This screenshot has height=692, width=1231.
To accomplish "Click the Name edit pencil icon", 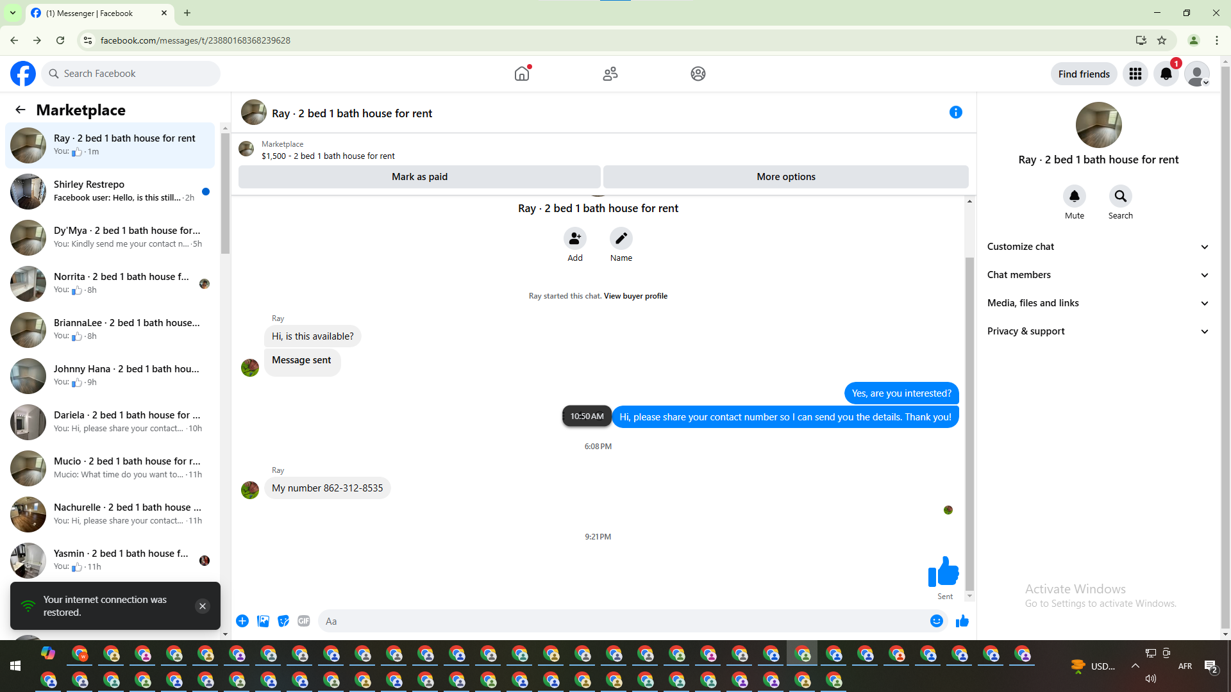I will 621,238.
